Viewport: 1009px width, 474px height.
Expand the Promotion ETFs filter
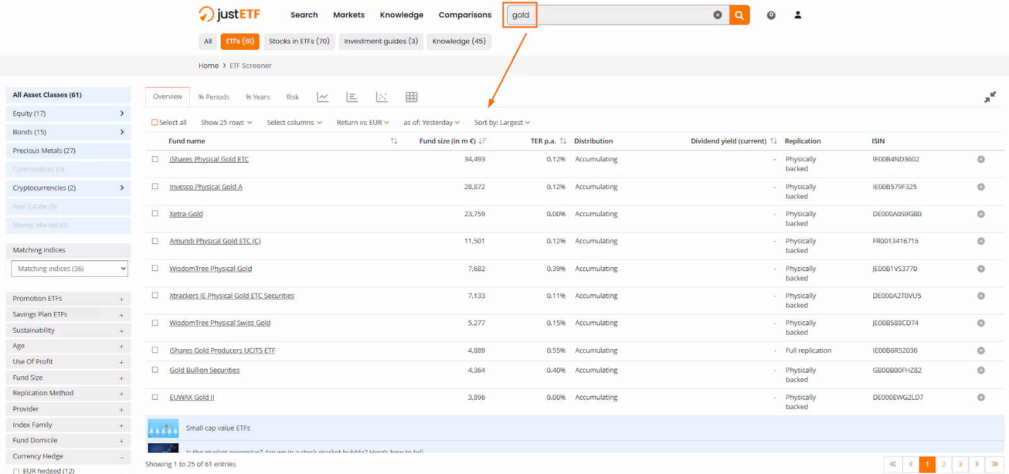point(68,299)
